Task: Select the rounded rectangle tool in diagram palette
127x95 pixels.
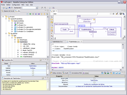Action: tap(52, 25)
